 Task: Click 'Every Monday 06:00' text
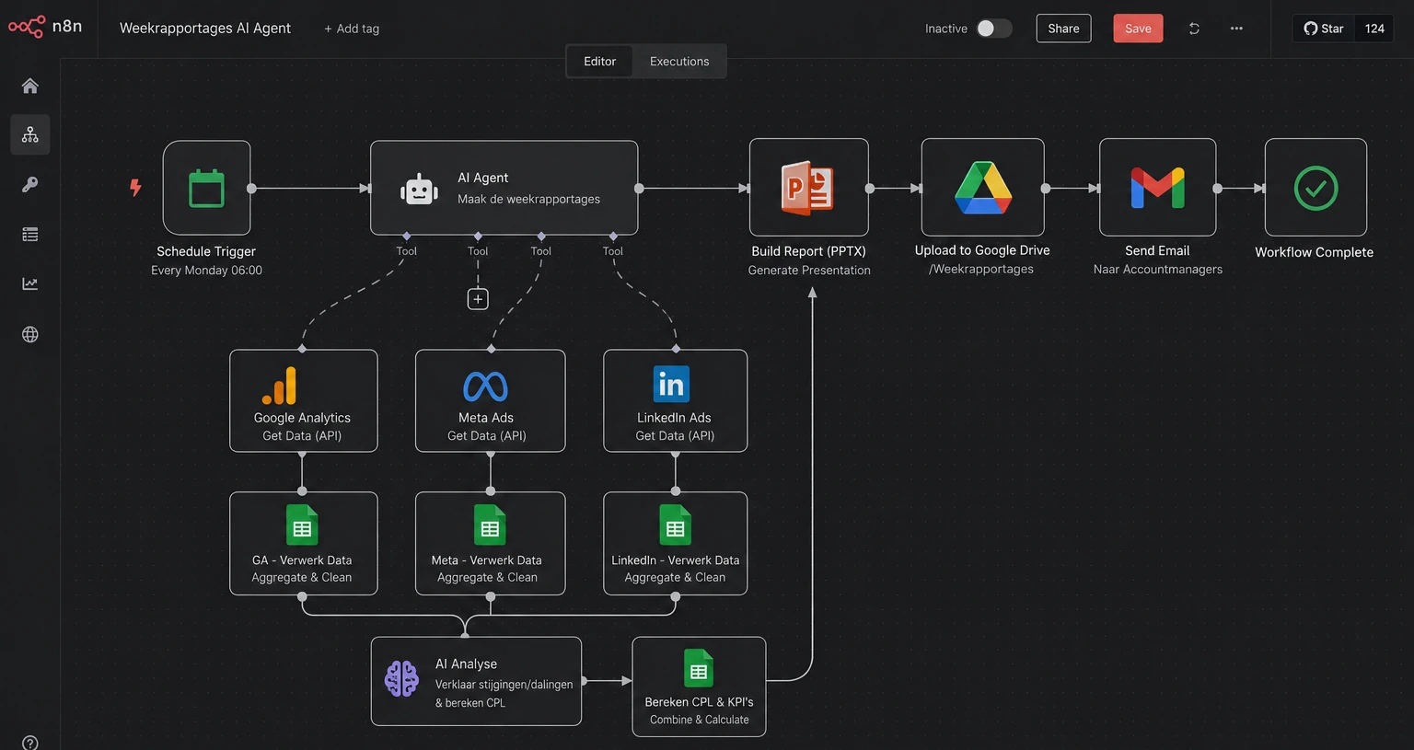[206, 271]
